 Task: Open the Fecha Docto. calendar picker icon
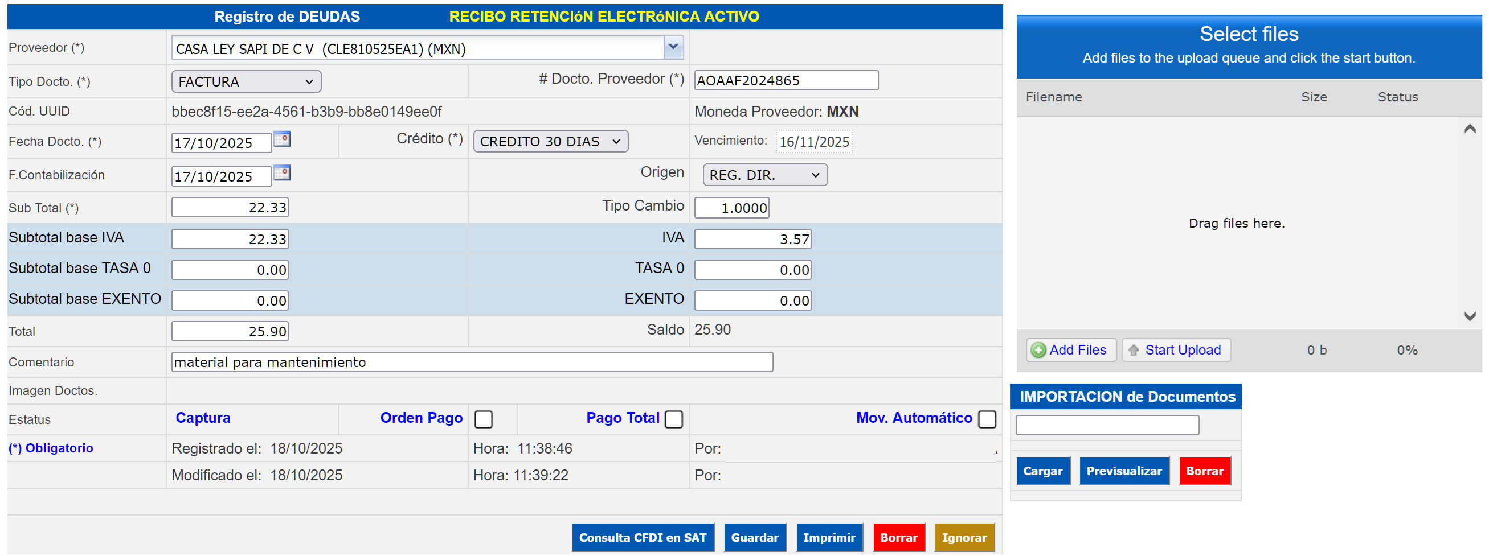click(281, 139)
